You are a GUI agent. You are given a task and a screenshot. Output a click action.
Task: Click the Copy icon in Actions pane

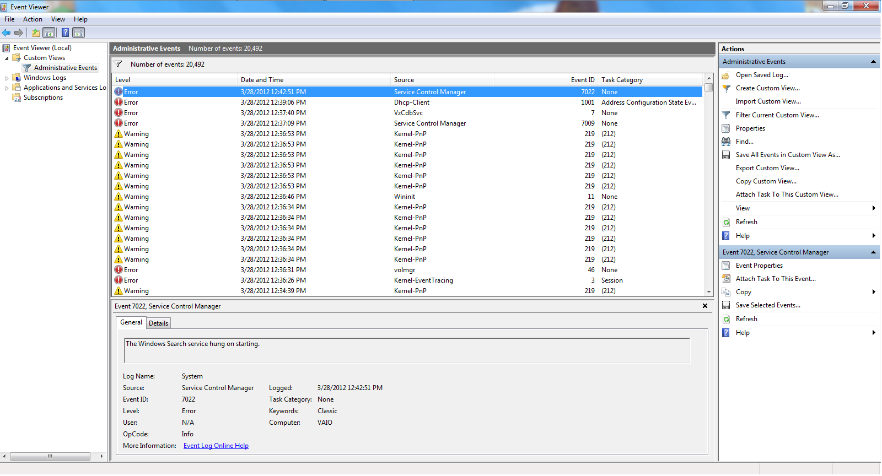coord(727,292)
